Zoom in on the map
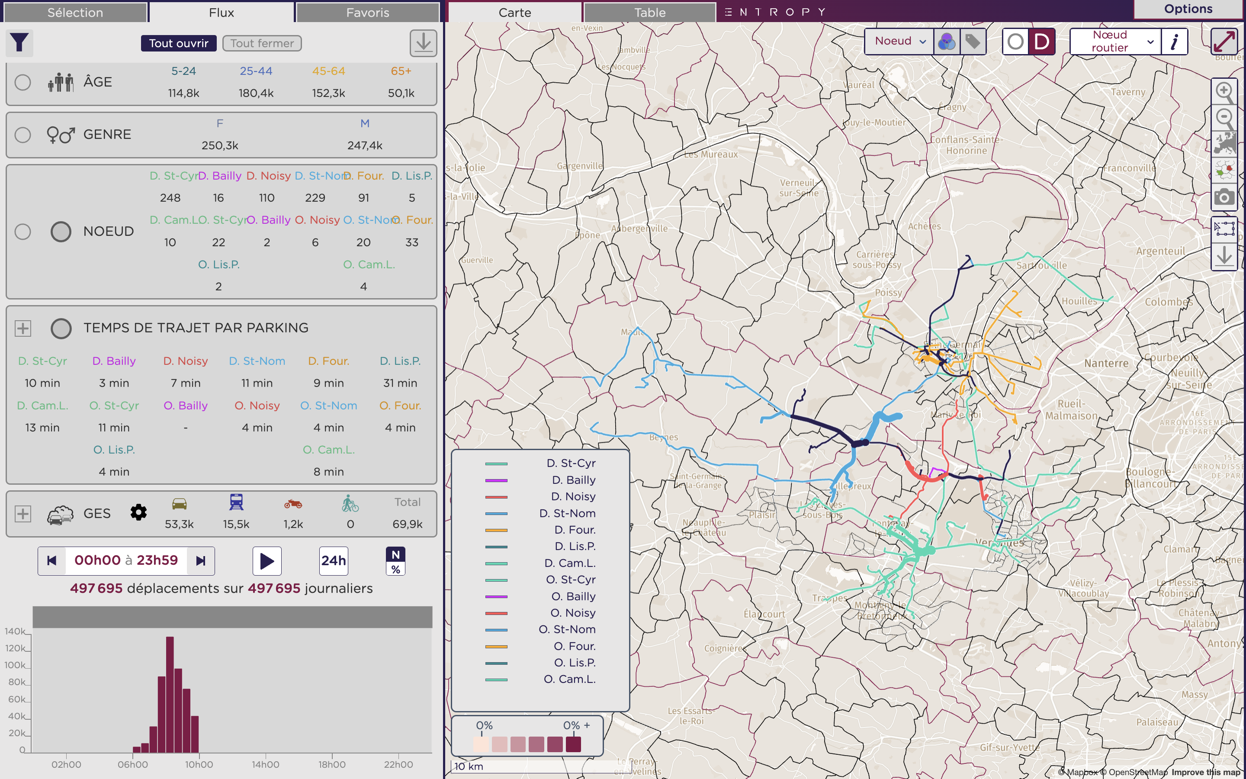This screenshot has width=1246, height=779. (1224, 92)
